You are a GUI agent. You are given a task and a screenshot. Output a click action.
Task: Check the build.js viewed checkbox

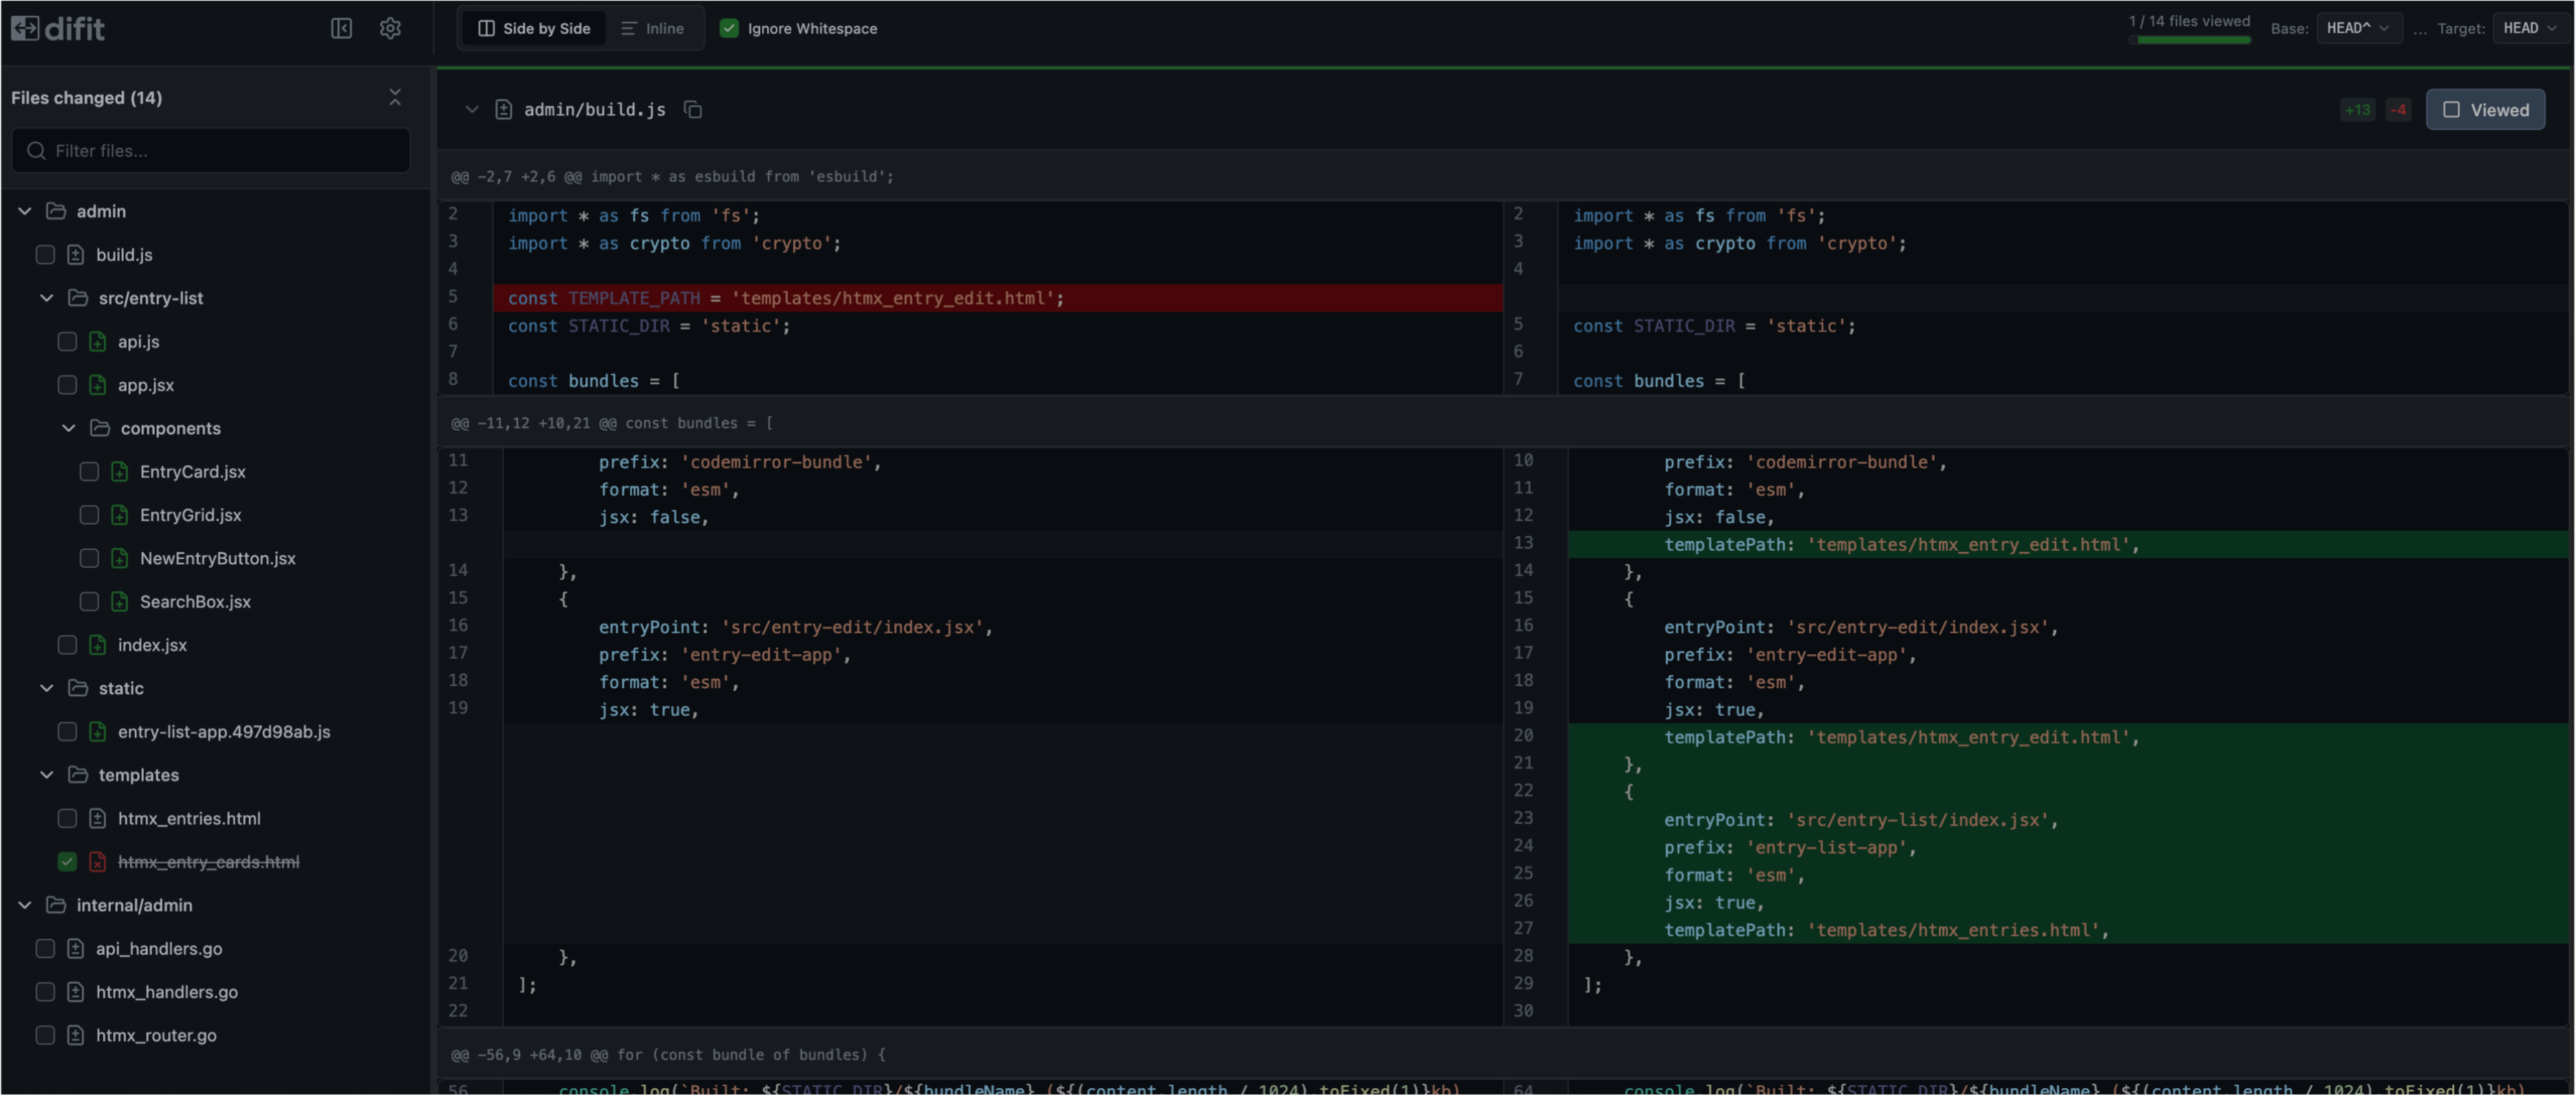point(45,254)
